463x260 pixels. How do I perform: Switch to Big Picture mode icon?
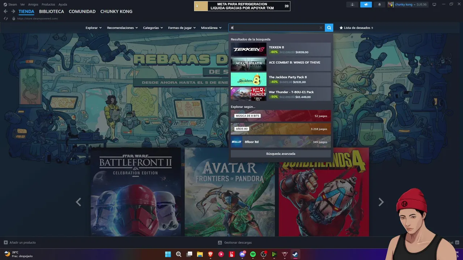click(x=434, y=4)
